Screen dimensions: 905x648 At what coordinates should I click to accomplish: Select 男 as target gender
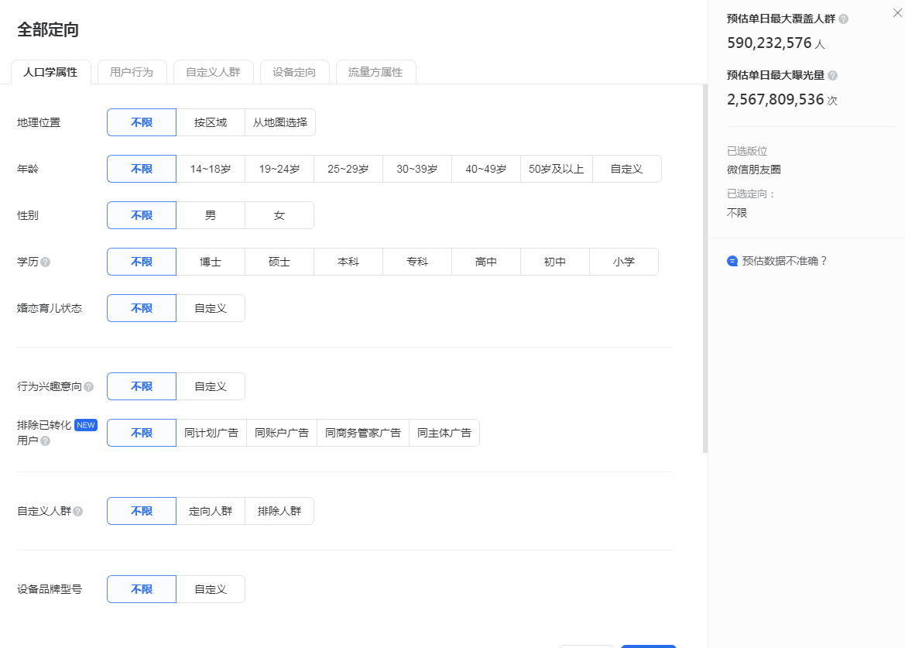(x=211, y=214)
